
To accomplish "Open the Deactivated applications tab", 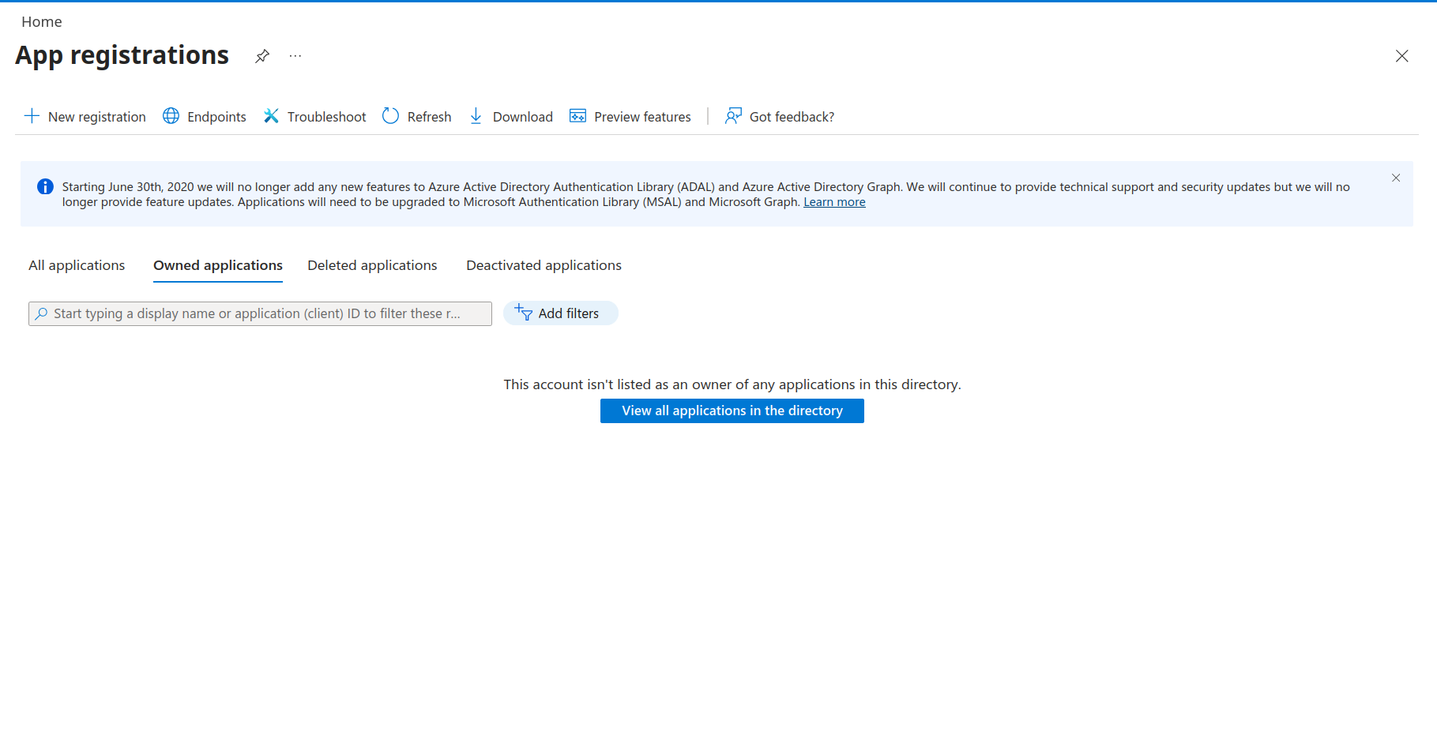I will (x=544, y=265).
